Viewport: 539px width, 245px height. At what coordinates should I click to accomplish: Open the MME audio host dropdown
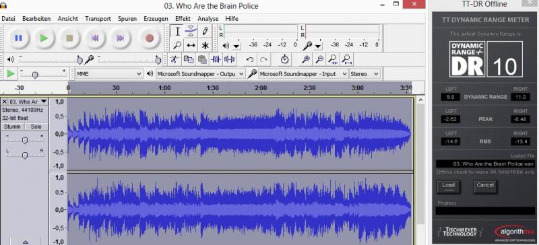point(109,73)
